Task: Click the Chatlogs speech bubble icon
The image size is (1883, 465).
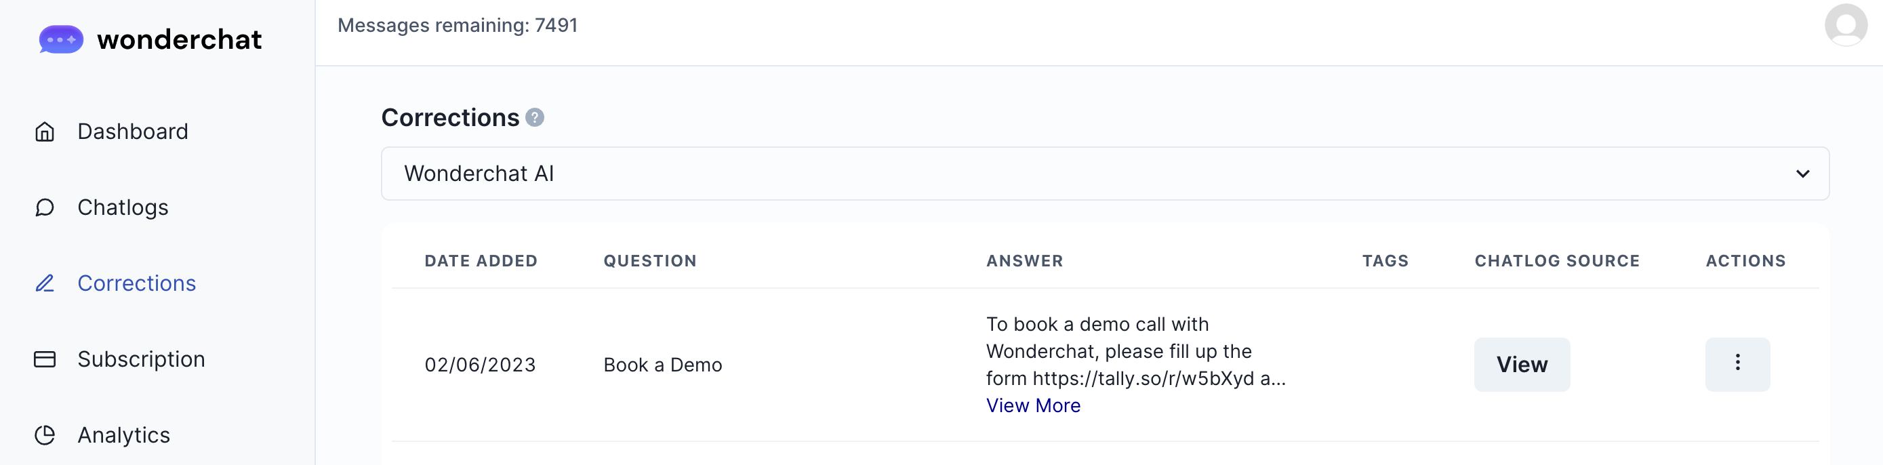Action: click(45, 207)
